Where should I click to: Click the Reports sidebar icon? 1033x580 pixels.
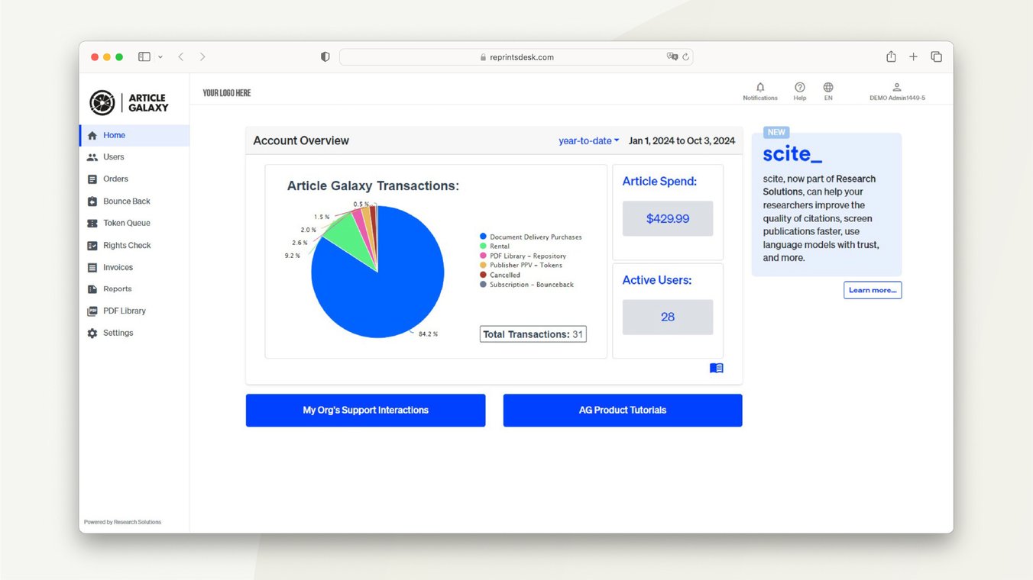point(92,289)
